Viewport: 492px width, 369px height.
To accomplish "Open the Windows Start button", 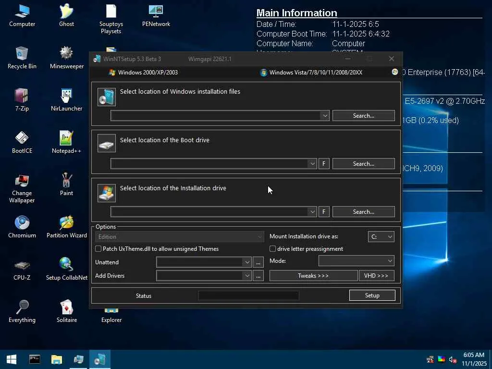I will point(12,359).
